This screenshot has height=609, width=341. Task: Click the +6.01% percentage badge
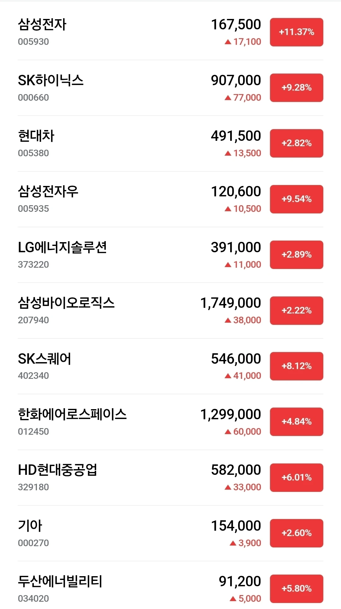point(296,478)
